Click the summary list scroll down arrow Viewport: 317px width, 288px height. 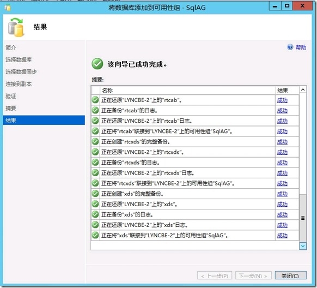(x=303, y=246)
